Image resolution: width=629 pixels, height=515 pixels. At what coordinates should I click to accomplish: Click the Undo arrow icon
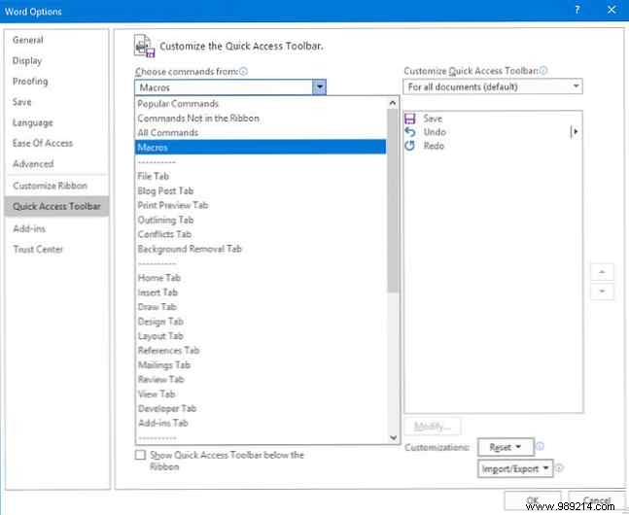pos(410,132)
